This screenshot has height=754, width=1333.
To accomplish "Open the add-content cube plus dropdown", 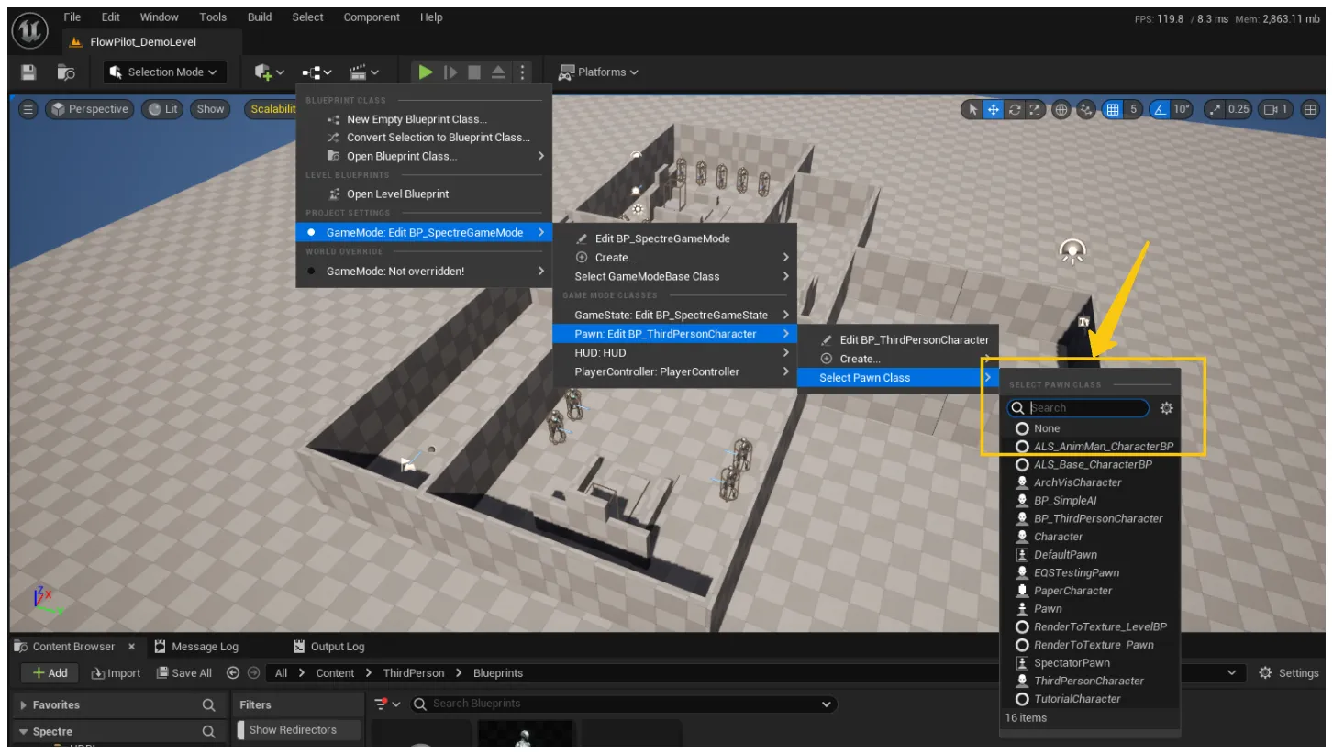I will point(269,72).
